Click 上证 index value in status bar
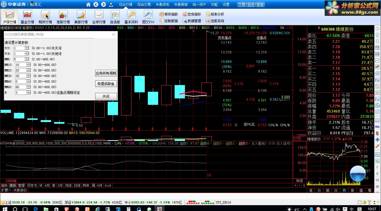This screenshot has height=211, width=381. click(19, 202)
